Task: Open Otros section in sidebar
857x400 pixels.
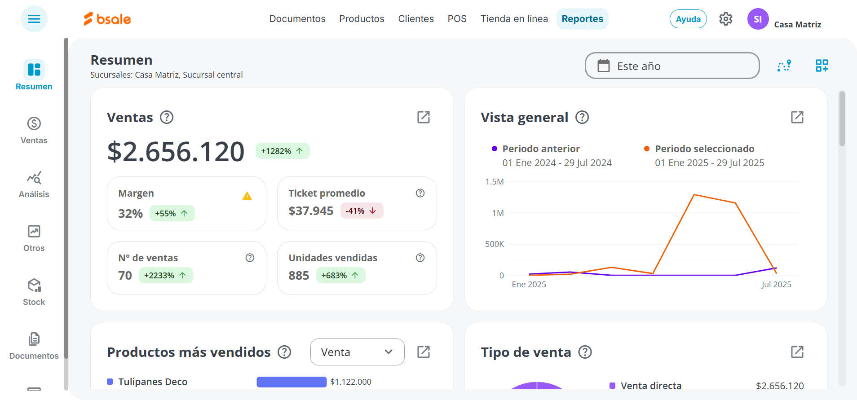Action: [34, 238]
